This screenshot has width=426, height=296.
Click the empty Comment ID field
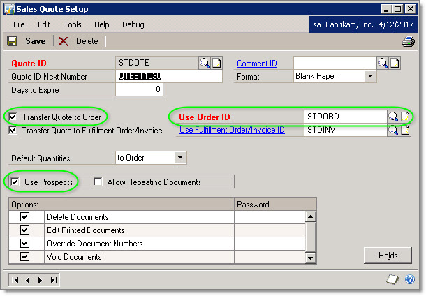[x=335, y=63]
